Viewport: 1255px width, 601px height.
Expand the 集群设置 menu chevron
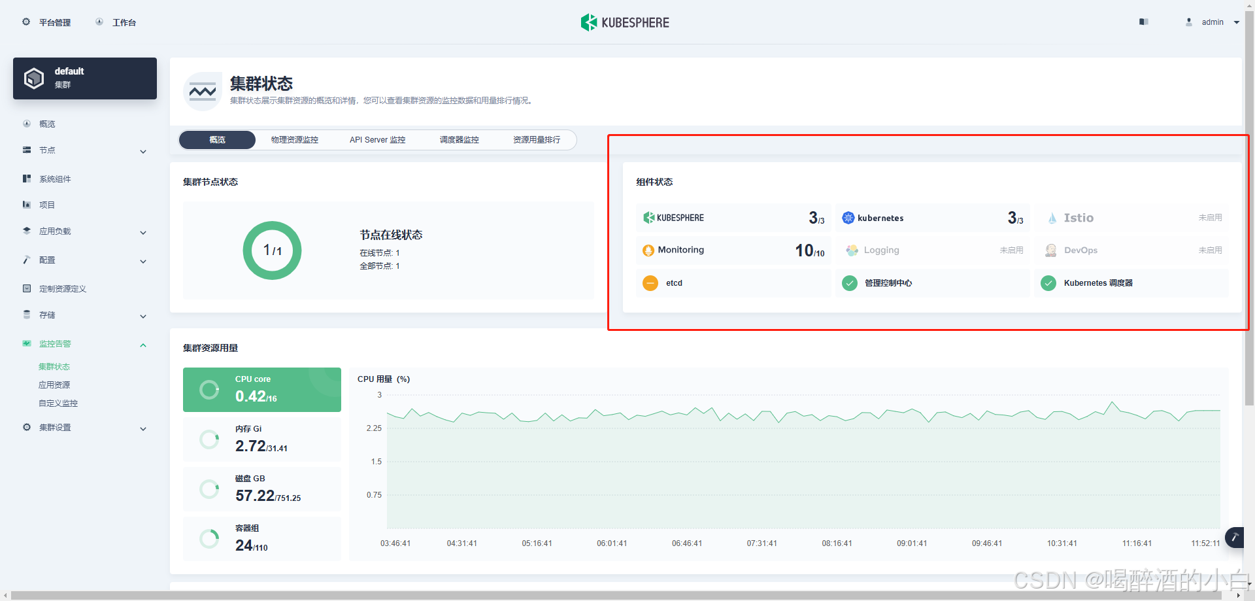click(143, 429)
